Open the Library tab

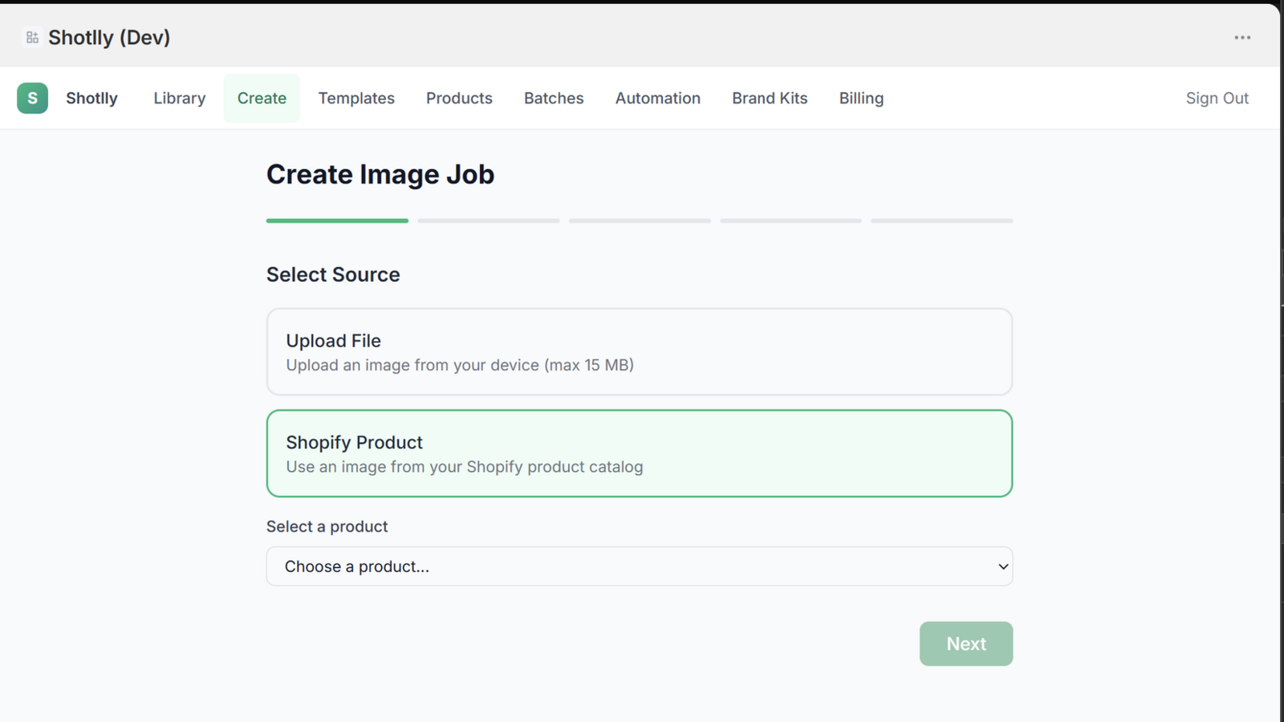pos(180,98)
